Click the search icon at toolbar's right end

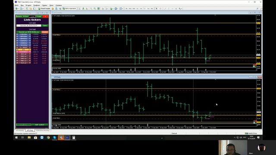257,9
